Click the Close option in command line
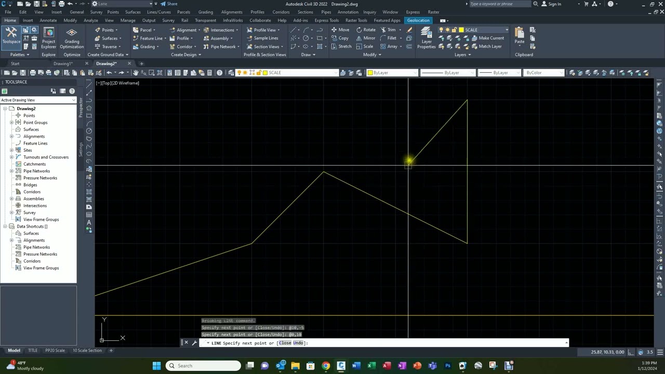 [x=285, y=343]
